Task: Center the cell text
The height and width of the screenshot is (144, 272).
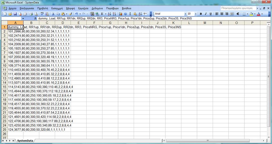Action: [222, 14]
